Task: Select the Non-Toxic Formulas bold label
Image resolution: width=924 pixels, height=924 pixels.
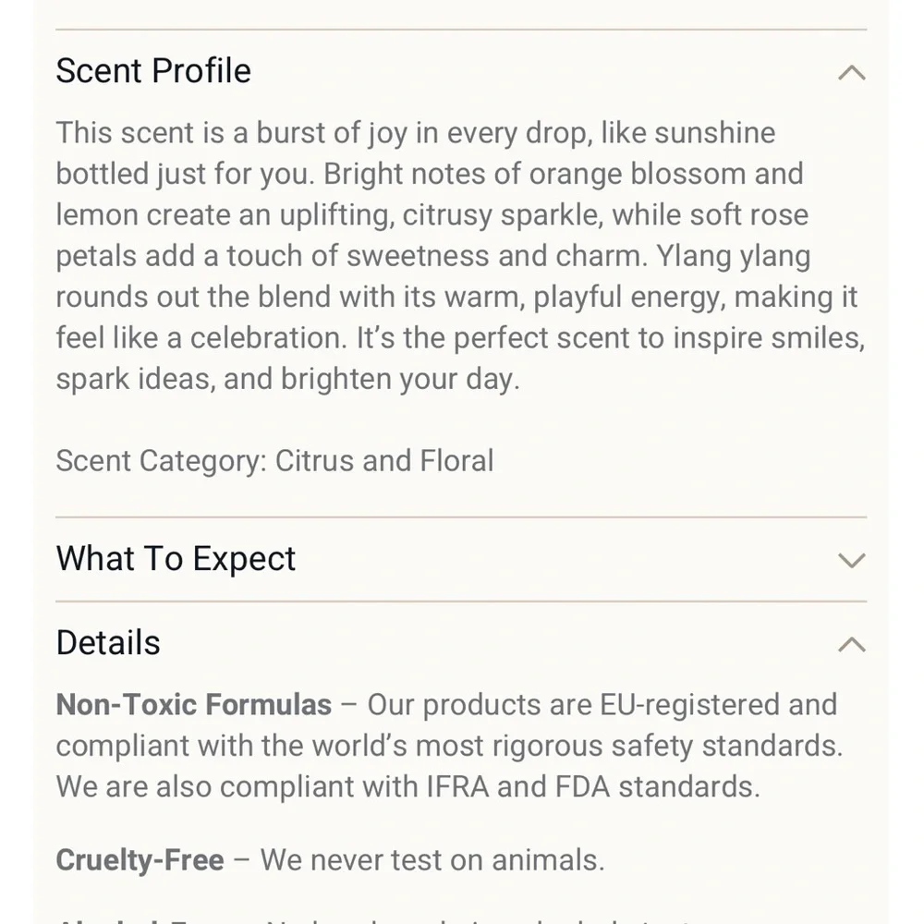Action: (194, 705)
